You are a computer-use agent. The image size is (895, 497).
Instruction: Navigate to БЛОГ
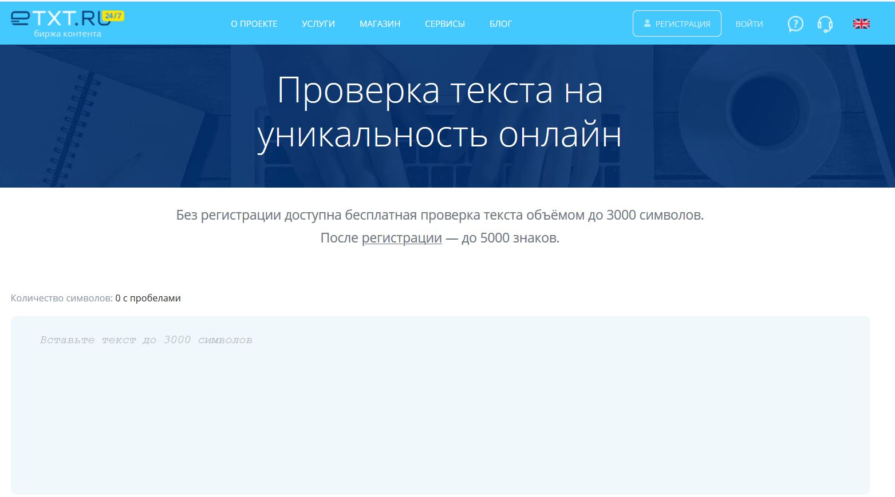(x=500, y=24)
